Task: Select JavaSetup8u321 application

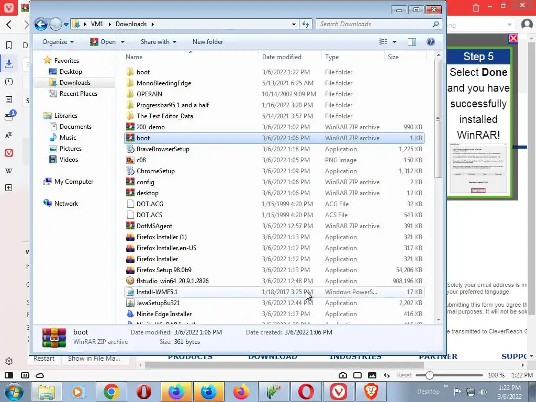Action: (274, 303)
